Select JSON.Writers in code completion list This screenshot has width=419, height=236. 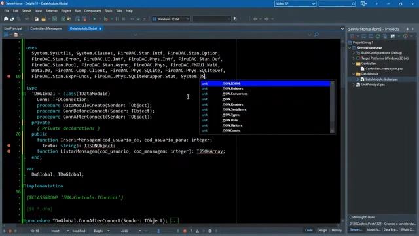pyautogui.click(x=265, y=125)
